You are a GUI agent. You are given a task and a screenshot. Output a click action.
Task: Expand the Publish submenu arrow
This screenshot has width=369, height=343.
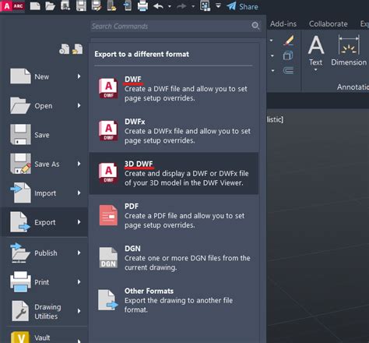pyautogui.click(x=79, y=253)
